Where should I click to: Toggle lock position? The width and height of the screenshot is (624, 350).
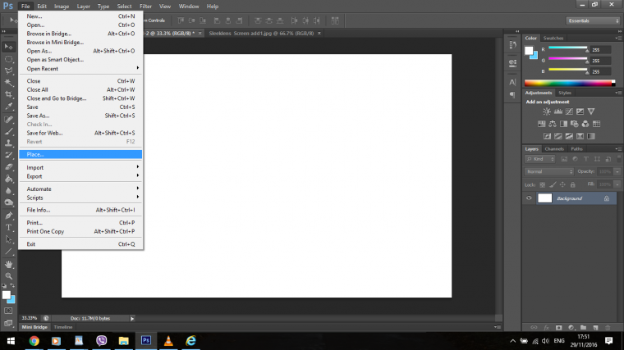click(562, 184)
